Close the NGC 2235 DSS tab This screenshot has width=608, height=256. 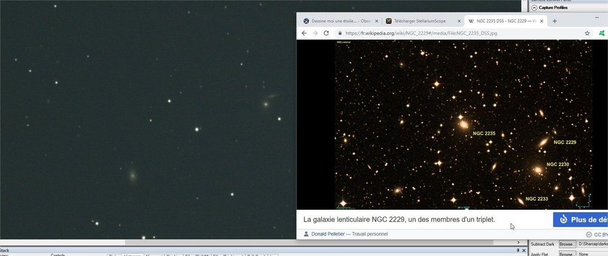542,21
